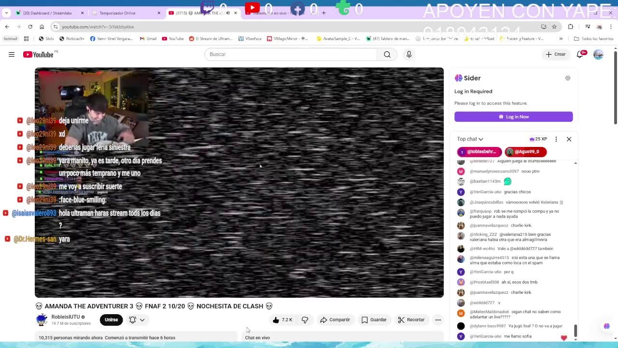This screenshot has width=618, height=348.
Task: Open the Tablero de man... bookmark
Action: 388,39
